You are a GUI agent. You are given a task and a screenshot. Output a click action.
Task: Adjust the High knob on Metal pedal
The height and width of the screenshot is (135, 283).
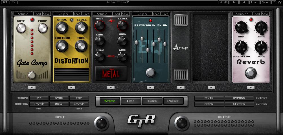point(123,41)
